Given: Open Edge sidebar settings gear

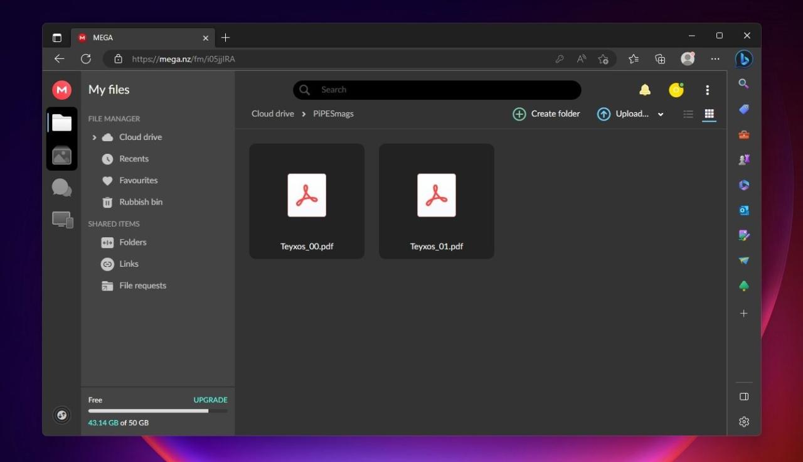Looking at the screenshot, I should coord(744,422).
